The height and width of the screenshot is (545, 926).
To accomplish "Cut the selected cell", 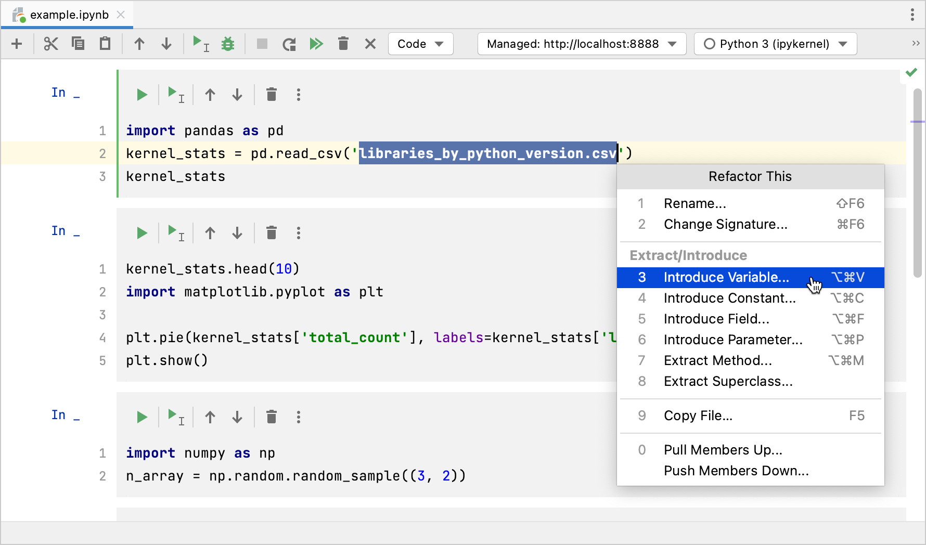I will click(50, 44).
